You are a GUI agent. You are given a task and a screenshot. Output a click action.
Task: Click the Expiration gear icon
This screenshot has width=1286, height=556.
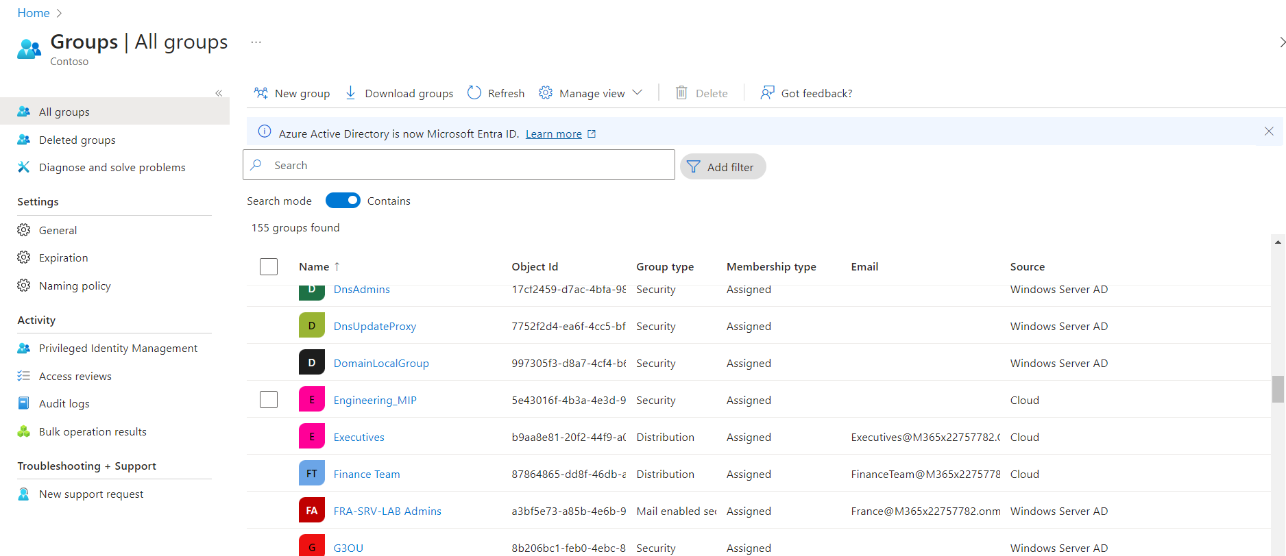click(x=23, y=257)
